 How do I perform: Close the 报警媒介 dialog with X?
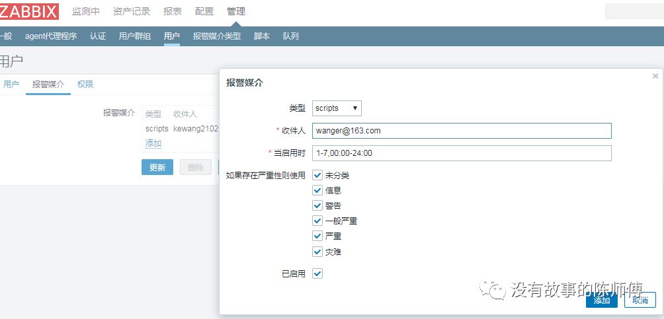point(655,76)
